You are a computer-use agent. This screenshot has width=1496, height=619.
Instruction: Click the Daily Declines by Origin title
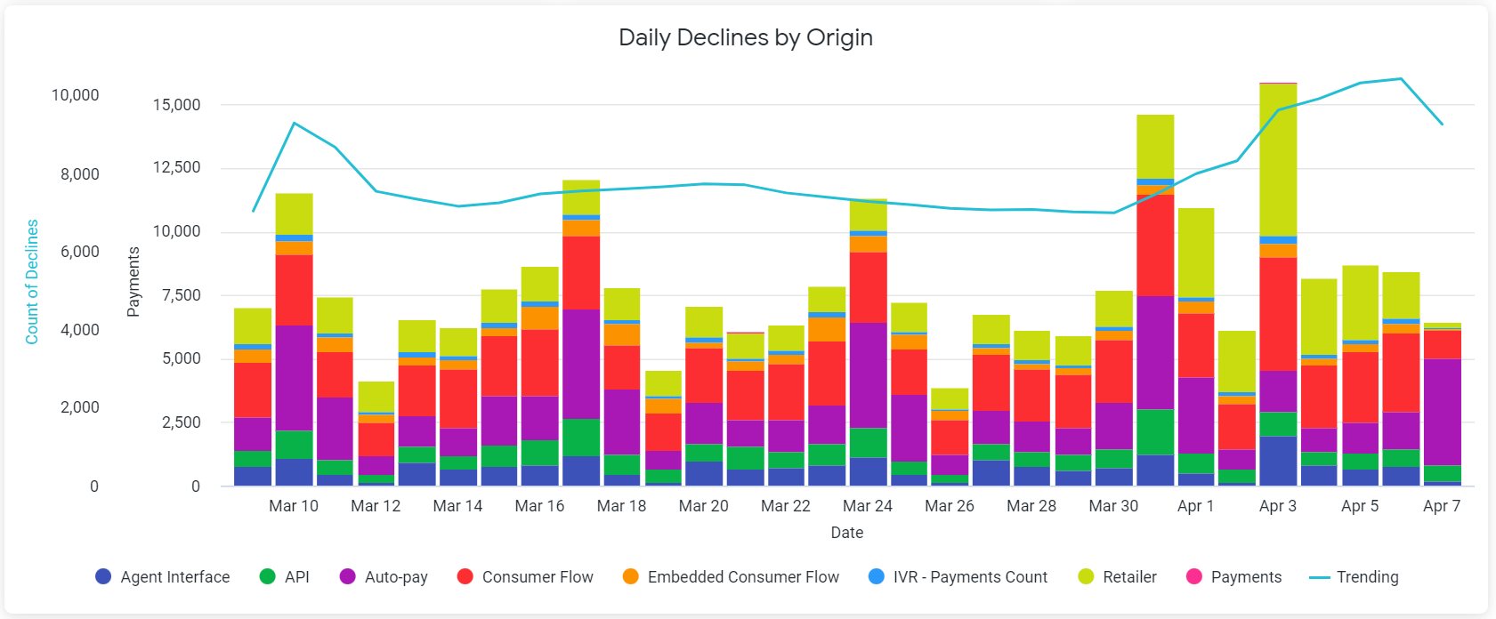[x=746, y=37]
